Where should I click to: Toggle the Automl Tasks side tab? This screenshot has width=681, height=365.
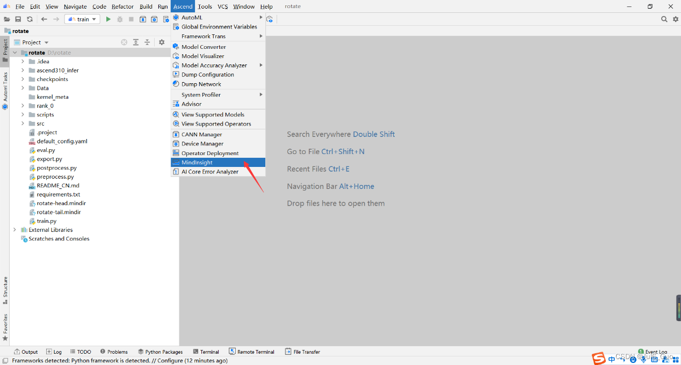pos(5,90)
